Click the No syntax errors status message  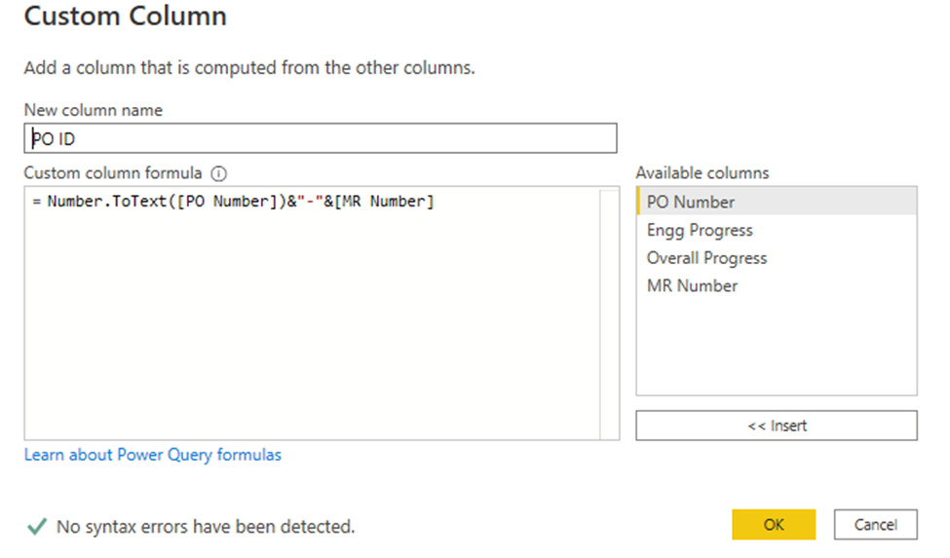(x=206, y=527)
